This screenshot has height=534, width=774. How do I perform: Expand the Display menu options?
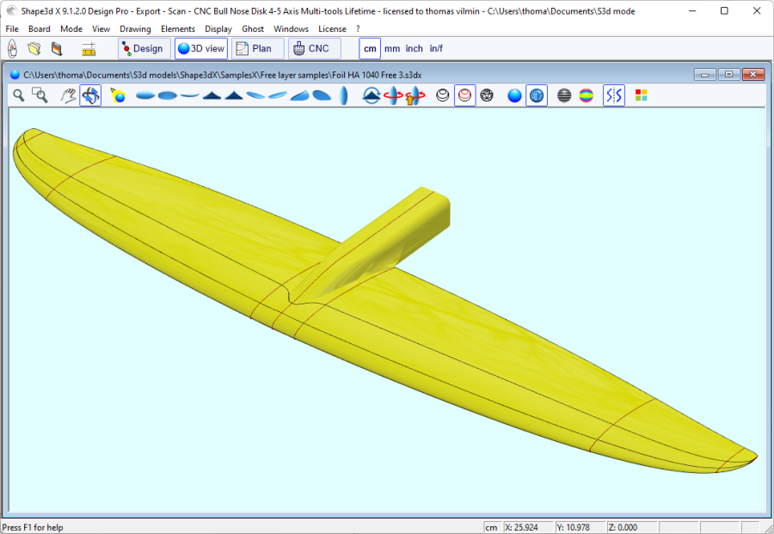pyautogui.click(x=218, y=28)
